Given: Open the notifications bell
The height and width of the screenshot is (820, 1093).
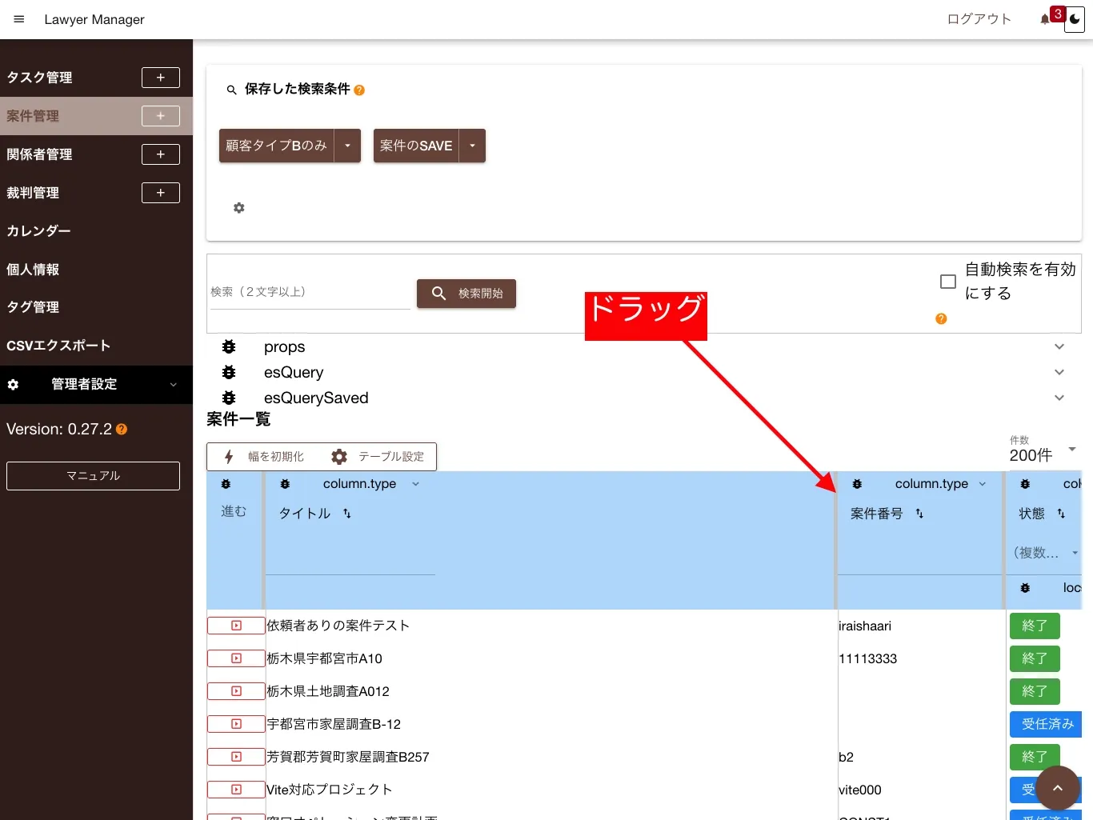Looking at the screenshot, I should click(1045, 19).
